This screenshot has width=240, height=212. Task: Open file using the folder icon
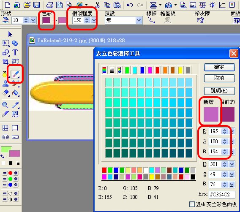point(27,5)
